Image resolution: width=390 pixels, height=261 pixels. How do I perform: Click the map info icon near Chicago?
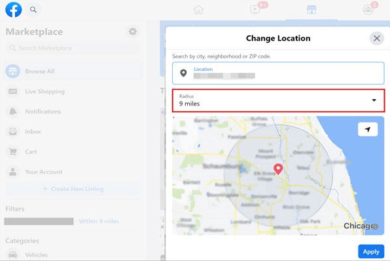tap(376, 226)
